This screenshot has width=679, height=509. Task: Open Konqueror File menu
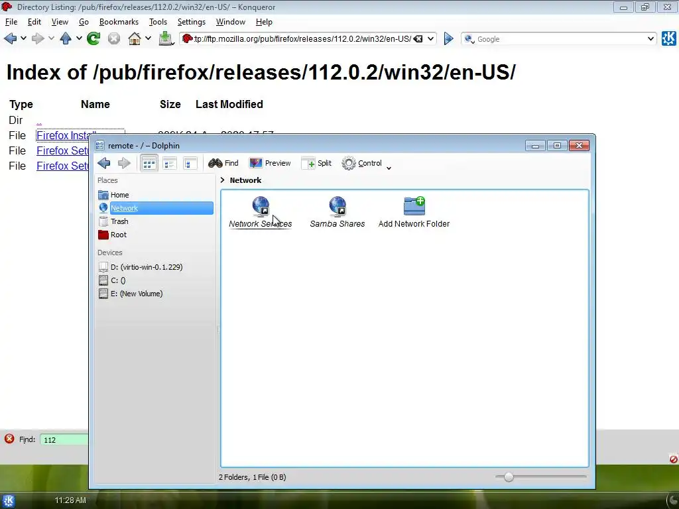[x=11, y=22]
